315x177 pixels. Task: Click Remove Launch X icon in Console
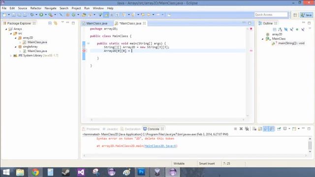click(x=241, y=129)
